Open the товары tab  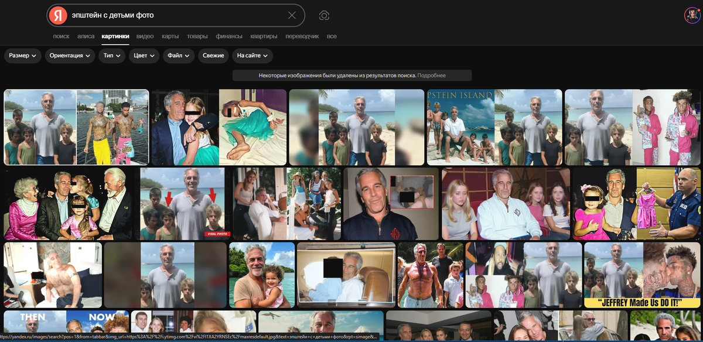(x=197, y=36)
